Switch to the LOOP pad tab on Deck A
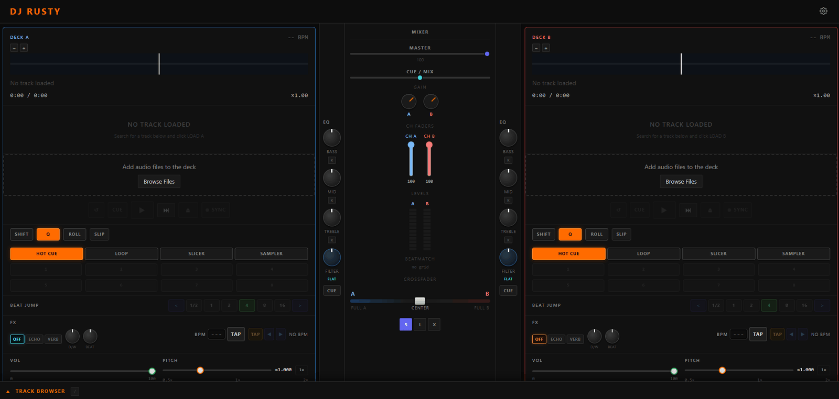 122,253
